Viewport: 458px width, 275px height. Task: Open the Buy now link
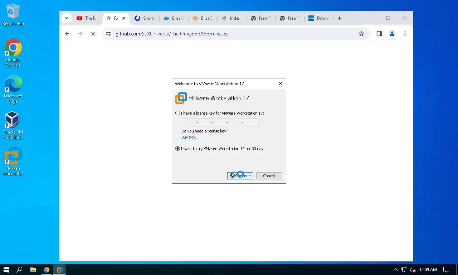click(x=189, y=137)
